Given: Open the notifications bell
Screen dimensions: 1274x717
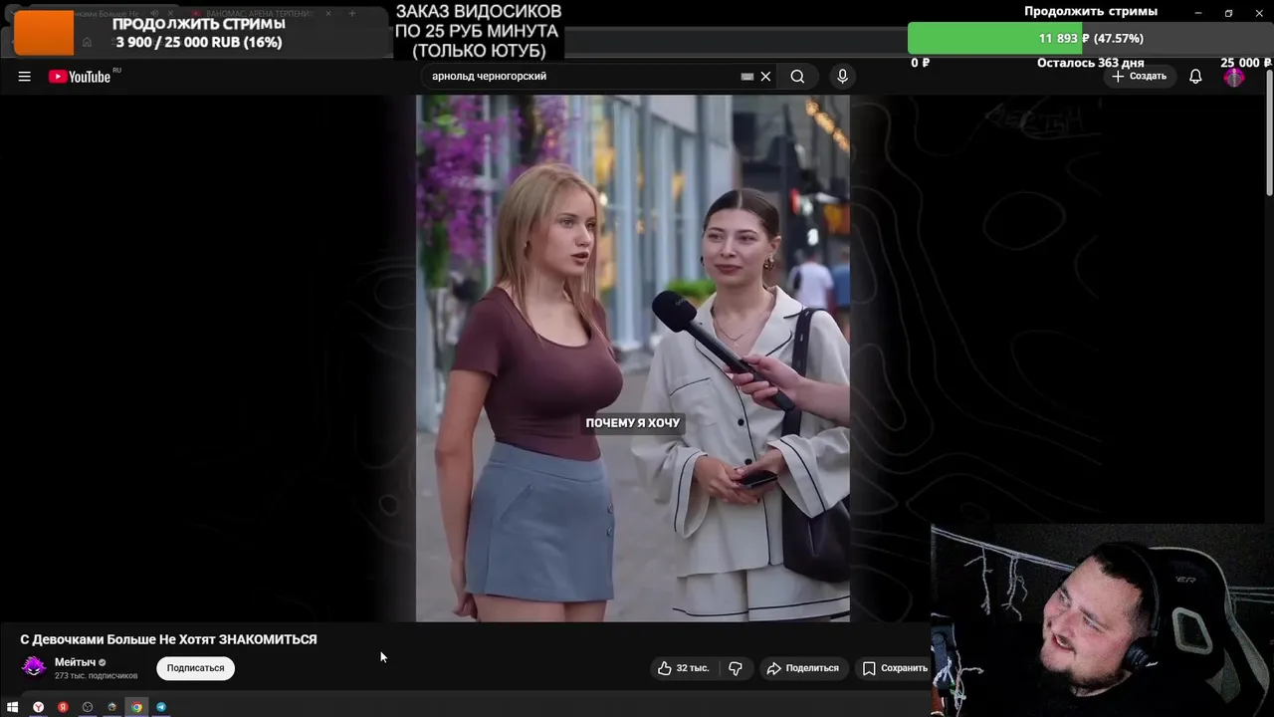Looking at the screenshot, I should point(1195,77).
